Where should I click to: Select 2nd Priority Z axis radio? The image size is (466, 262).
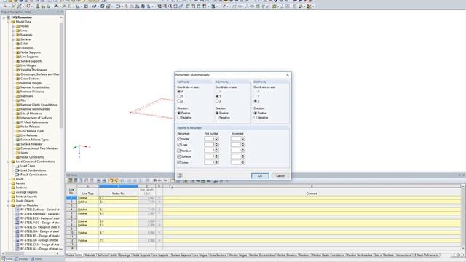[217, 101]
